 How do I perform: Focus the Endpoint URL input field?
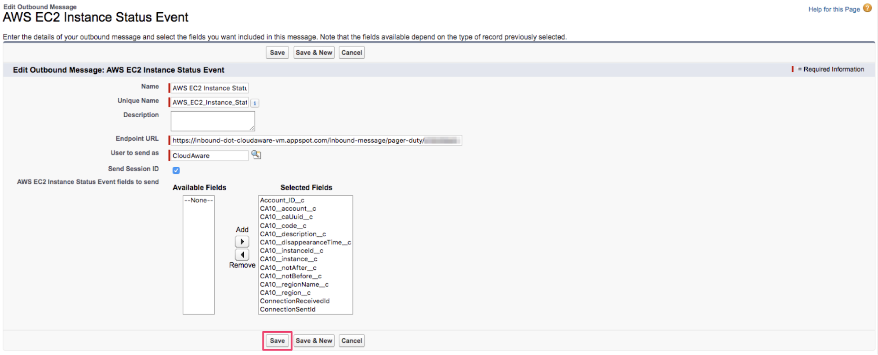(x=315, y=140)
